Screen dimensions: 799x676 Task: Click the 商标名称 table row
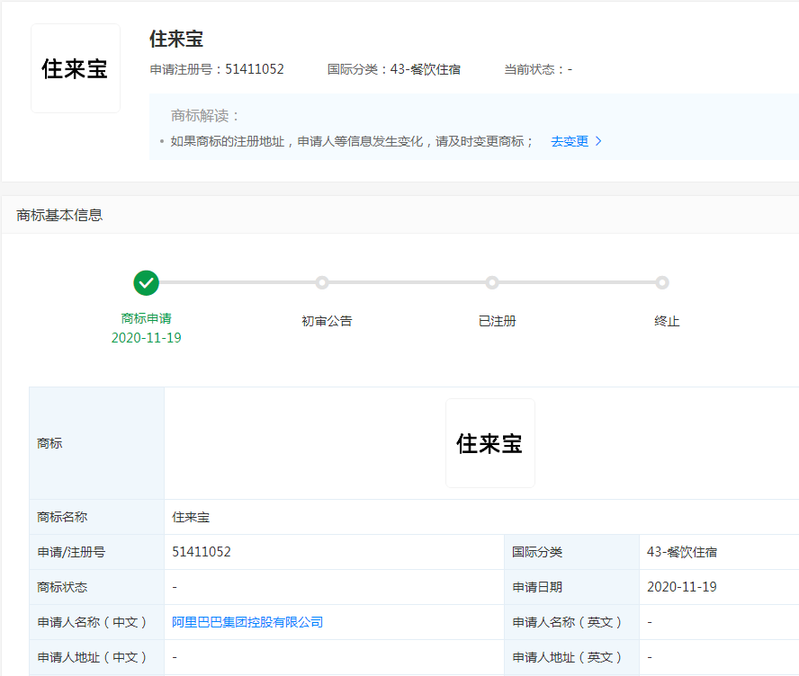pos(63,516)
